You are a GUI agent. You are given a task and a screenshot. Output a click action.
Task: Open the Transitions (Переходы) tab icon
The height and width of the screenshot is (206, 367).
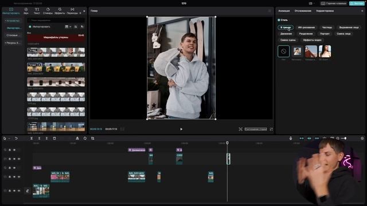[72, 9]
